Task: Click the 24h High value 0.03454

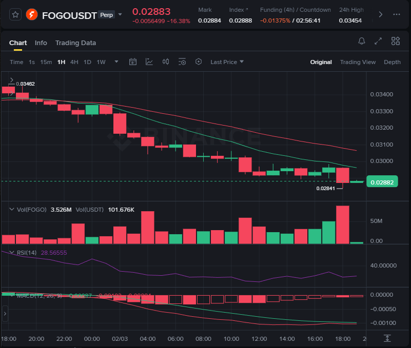Action: pyautogui.click(x=350, y=21)
